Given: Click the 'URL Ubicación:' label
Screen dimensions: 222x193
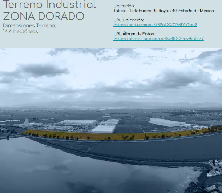Looking at the screenshot, I should (129, 20).
